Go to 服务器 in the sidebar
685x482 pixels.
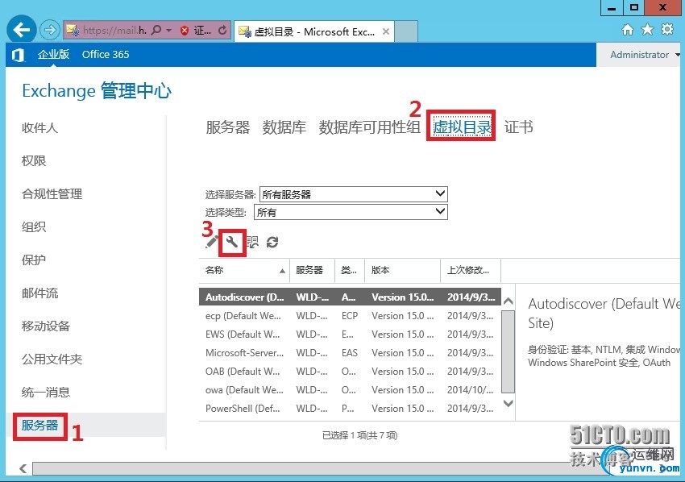tap(39, 425)
